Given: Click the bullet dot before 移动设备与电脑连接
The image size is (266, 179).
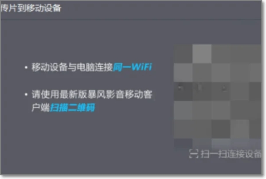Looking at the screenshot, I should pos(26,67).
